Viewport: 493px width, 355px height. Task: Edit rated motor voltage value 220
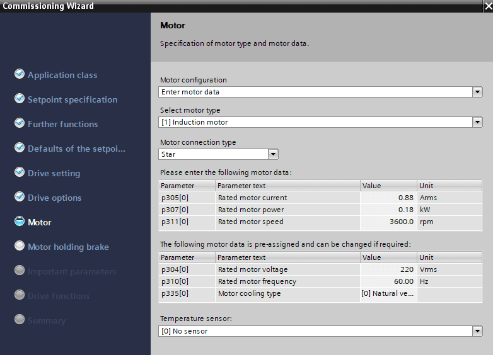(388, 269)
